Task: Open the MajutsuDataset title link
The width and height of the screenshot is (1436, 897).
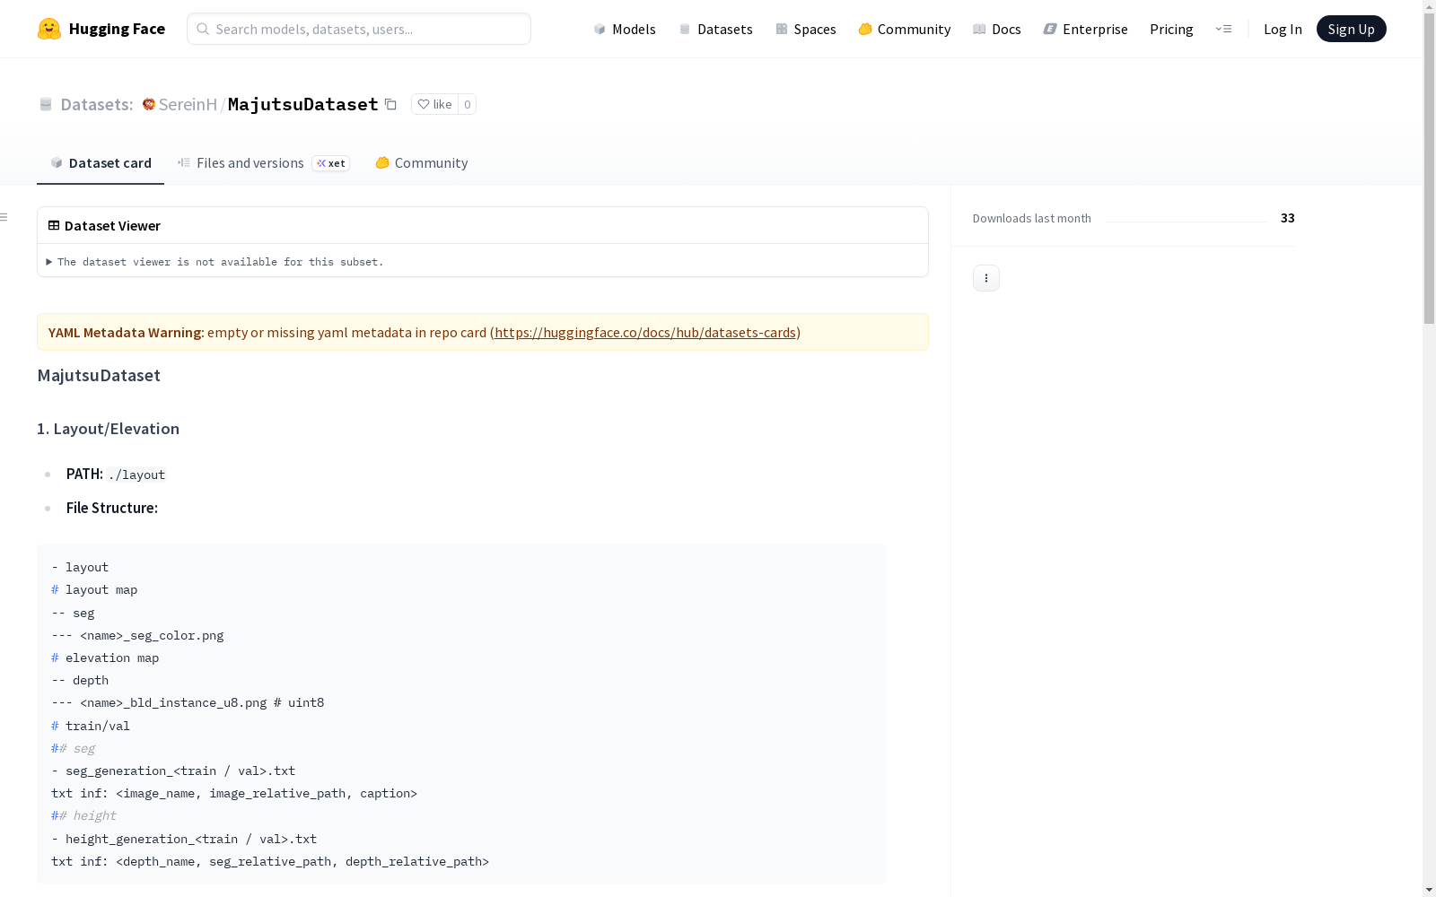Action: click(x=303, y=104)
